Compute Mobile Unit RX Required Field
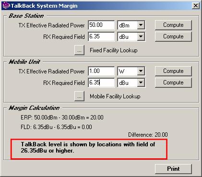The width and height of the screenshot is (202, 177). coord(173,83)
